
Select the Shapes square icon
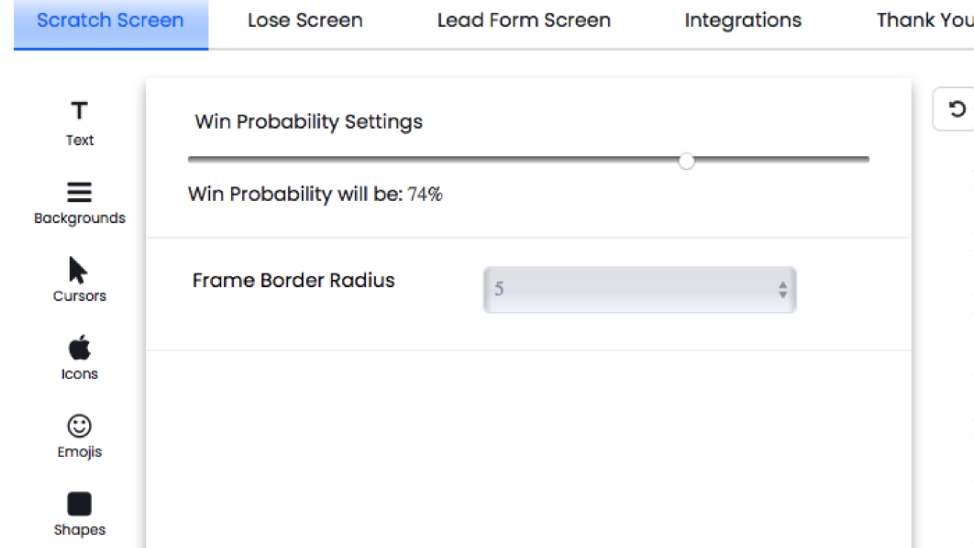[x=79, y=503]
